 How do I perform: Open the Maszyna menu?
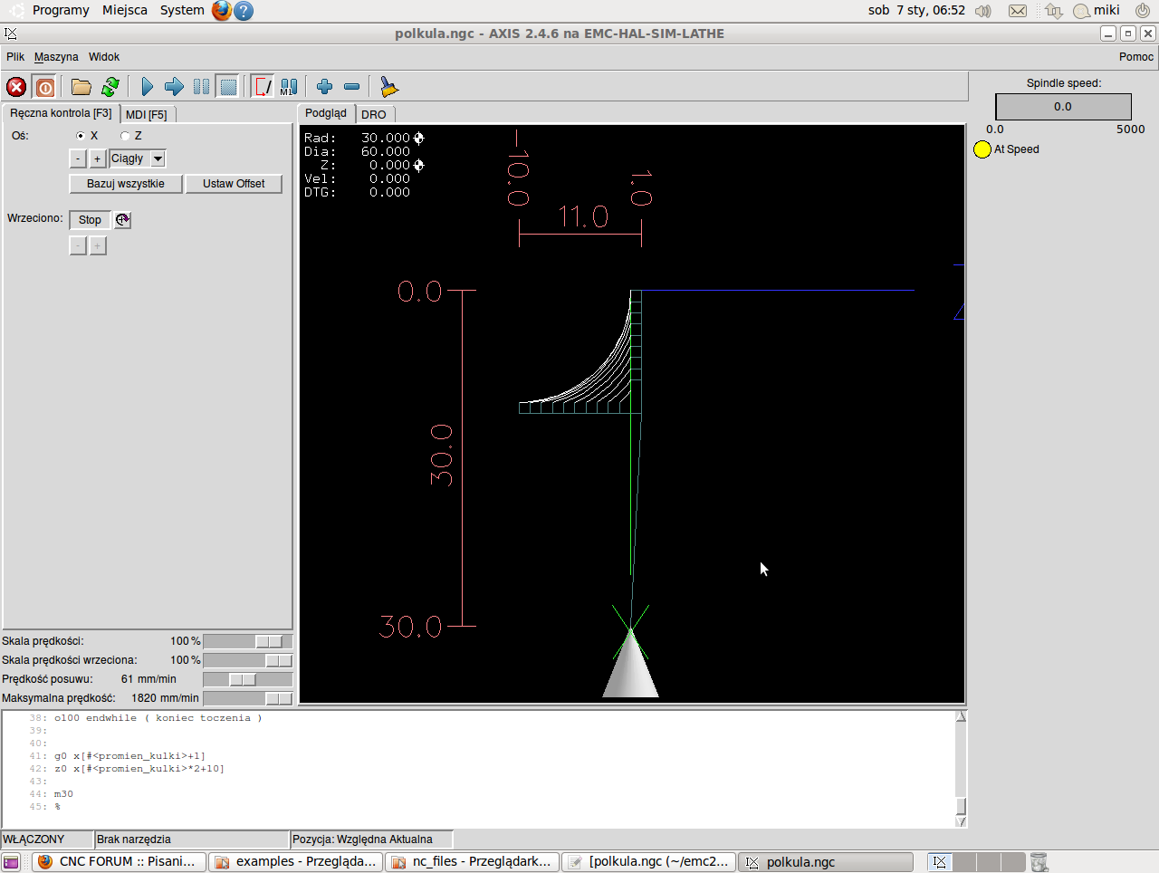pos(56,57)
